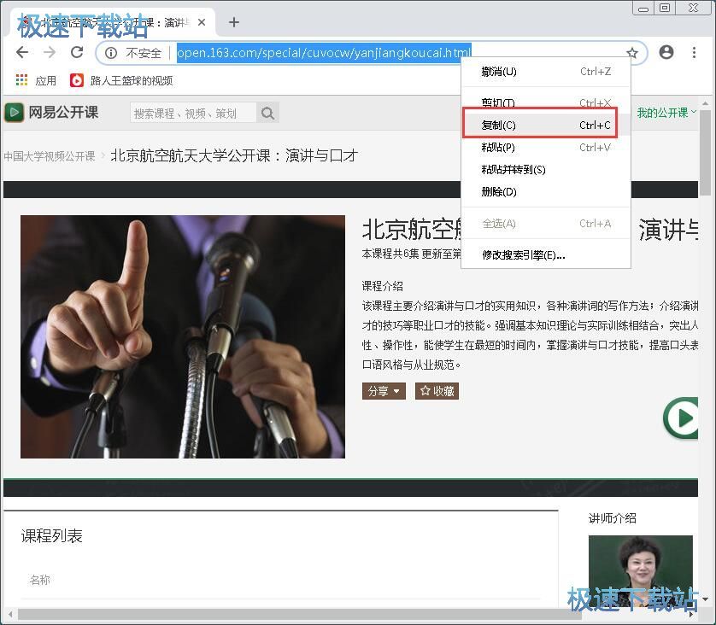Click the Chrome profile avatar

click(666, 52)
